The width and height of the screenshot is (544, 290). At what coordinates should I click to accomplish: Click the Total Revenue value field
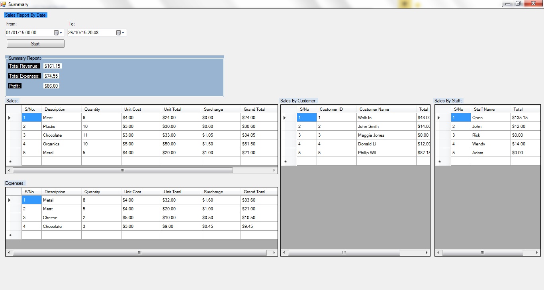click(x=52, y=66)
